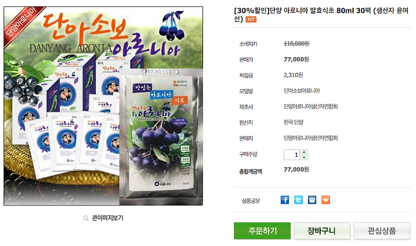
Task: Click the magnifier icon beside 큰이미지보기
Action: pos(86,218)
